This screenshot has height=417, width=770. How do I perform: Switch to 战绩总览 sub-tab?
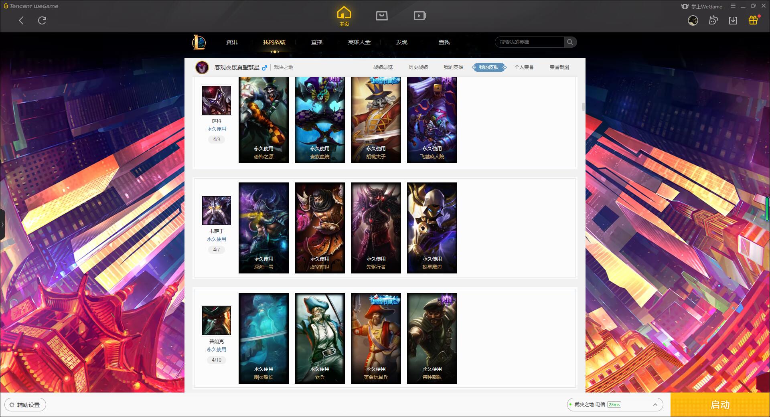[x=383, y=67]
